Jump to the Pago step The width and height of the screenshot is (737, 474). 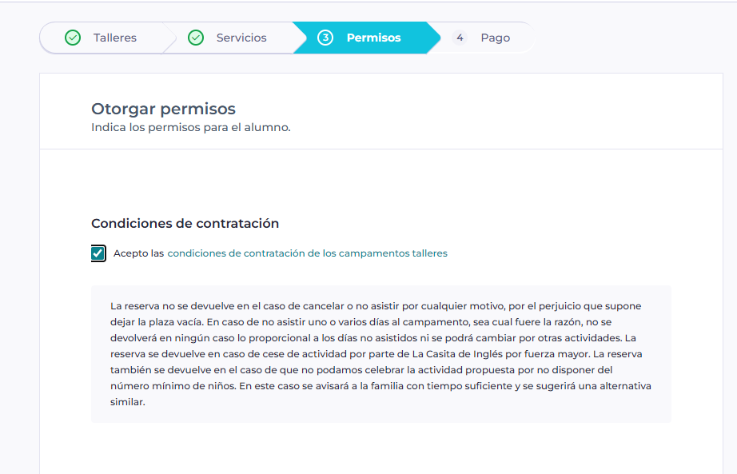495,38
